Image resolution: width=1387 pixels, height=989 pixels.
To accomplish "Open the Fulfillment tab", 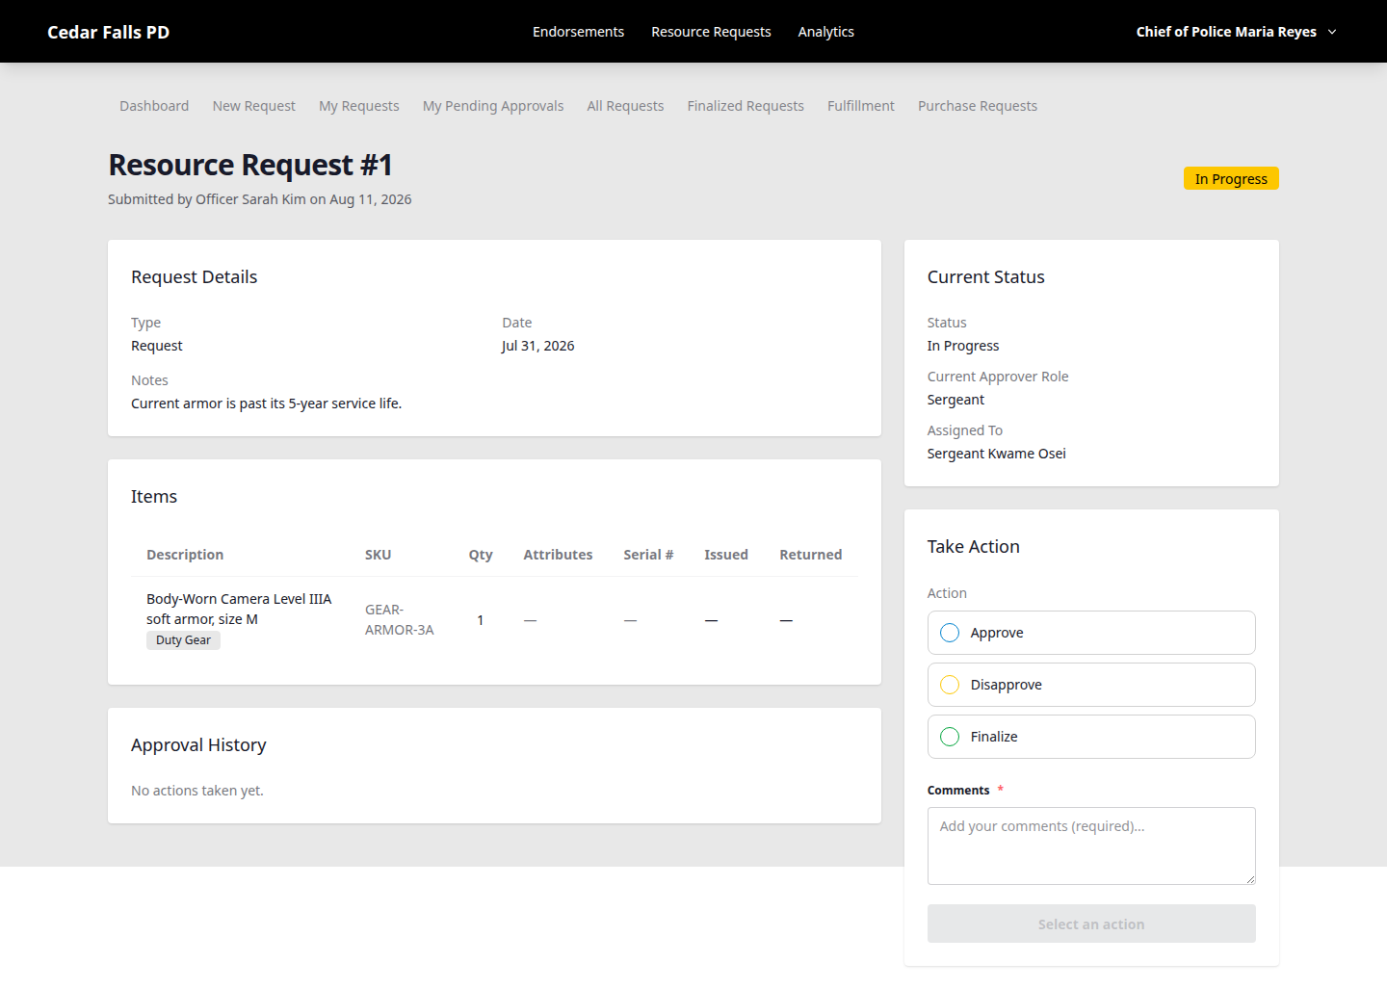I will click(x=861, y=106).
